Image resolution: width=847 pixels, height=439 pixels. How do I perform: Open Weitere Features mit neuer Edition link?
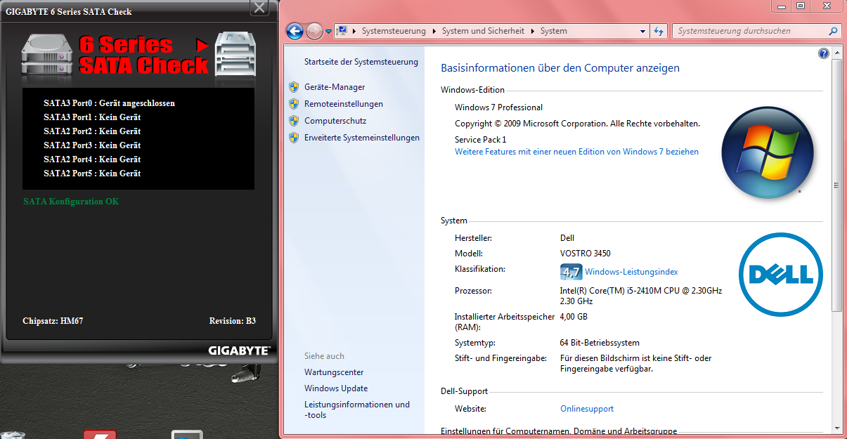[576, 152]
